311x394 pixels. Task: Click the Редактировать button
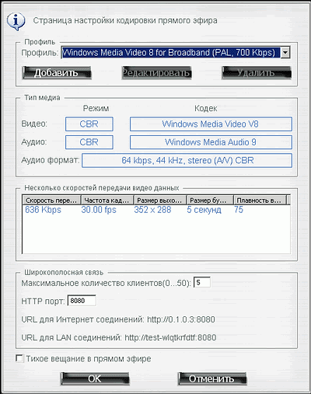point(156,73)
